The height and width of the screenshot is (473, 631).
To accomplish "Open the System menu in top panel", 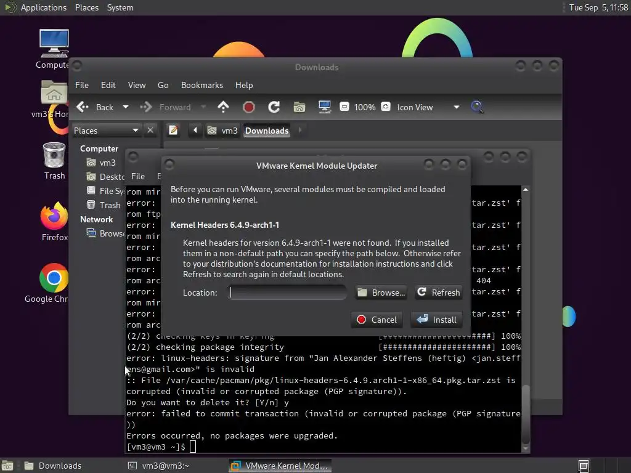I will [x=120, y=7].
